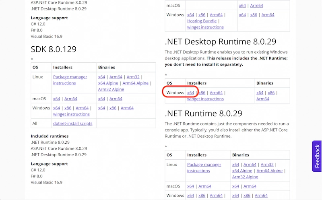Viewport: 322px width, 200px height.
Task: Download SDK Windows x64 binary
Action: (x=101, y=108)
